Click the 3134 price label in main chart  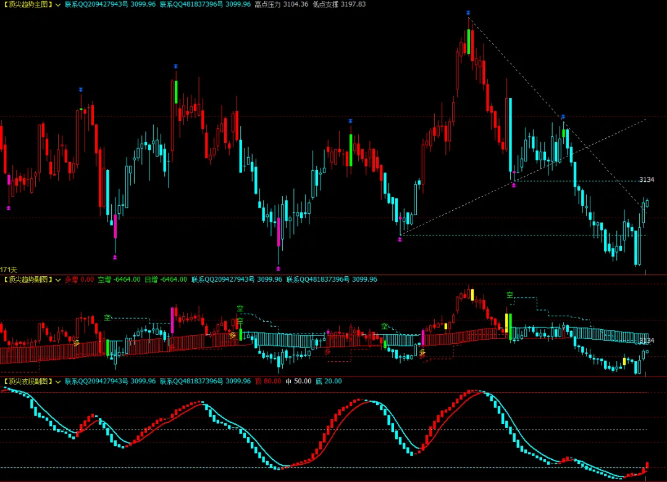pos(647,179)
